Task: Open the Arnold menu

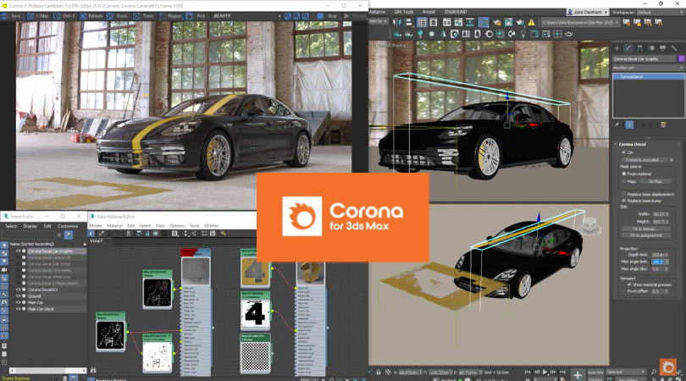Action: tap(429, 12)
